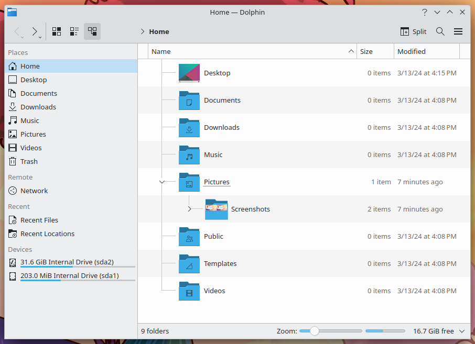
Task: Open the 31.6 GiB Internal Drive (sda2)
Action: (71, 262)
